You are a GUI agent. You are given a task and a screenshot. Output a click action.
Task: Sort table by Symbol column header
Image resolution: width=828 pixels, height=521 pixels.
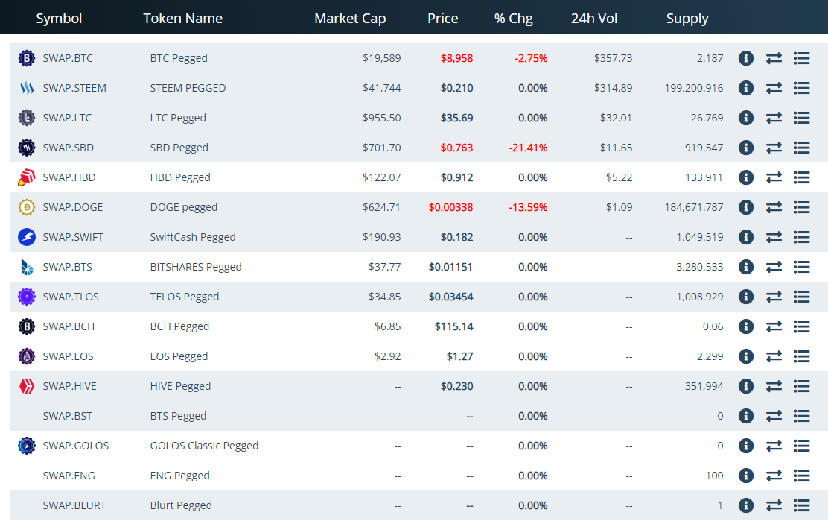pos(59,19)
